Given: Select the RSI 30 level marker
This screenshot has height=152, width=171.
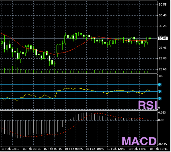Looking at the screenshot, I should [x=160, y=99].
